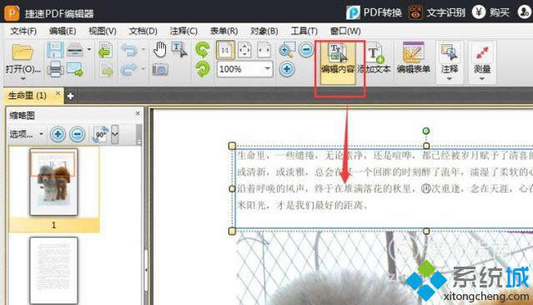Open the 窗口(W) menu
The image size is (533, 305).
tap(345, 31)
